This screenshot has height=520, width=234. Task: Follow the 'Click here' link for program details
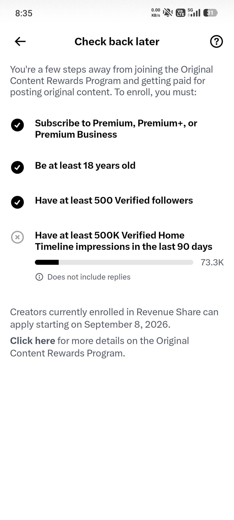tap(33, 341)
